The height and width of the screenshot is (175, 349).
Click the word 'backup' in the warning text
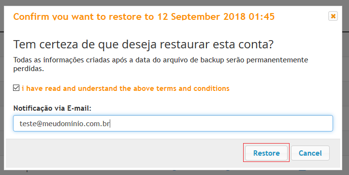click(x=212, y=60)
